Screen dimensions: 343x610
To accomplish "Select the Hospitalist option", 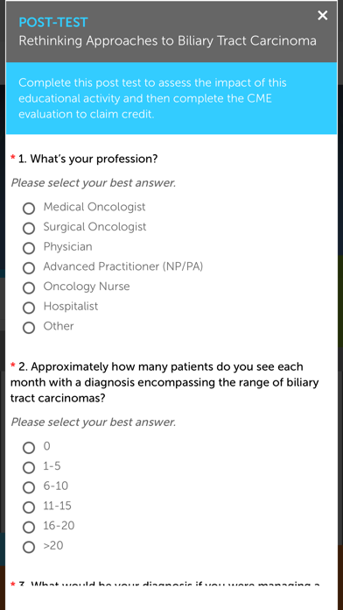I will (x=29, y=308).
